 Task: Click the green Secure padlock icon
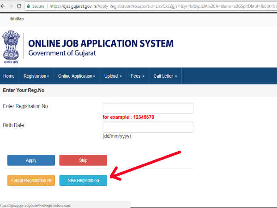[42, 6]
